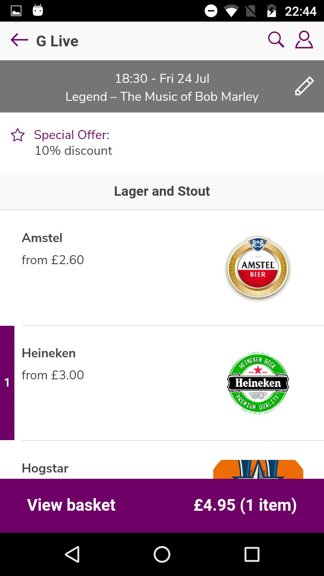
Task: Tap the pencil edit icon
Action: point(304,86)
